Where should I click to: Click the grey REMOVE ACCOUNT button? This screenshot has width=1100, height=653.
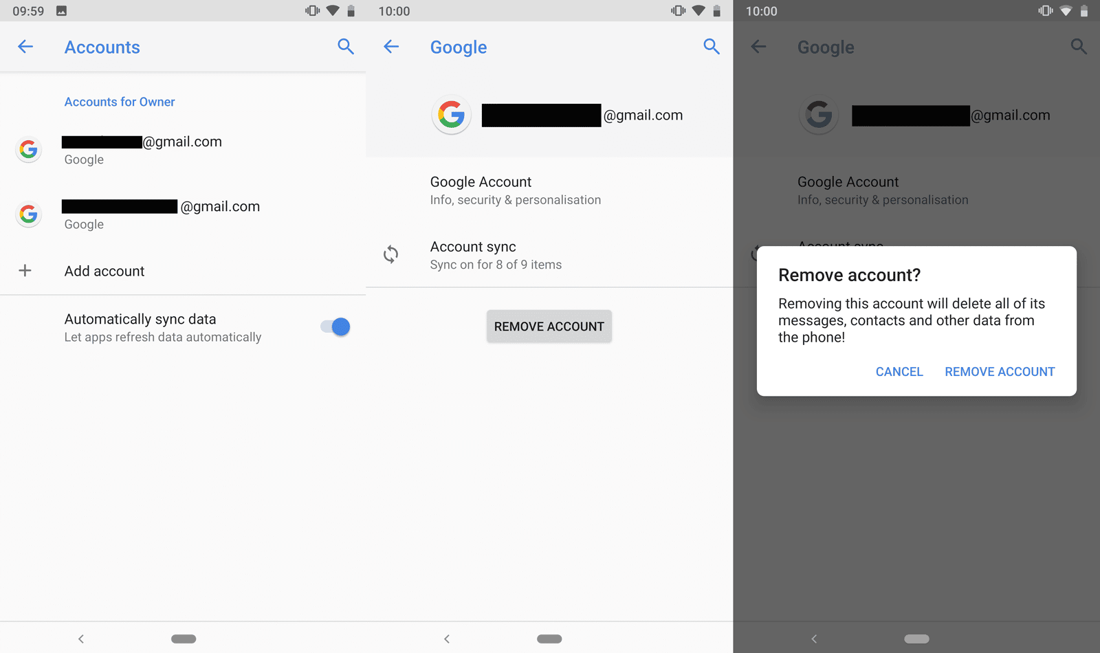coord(549,326)
